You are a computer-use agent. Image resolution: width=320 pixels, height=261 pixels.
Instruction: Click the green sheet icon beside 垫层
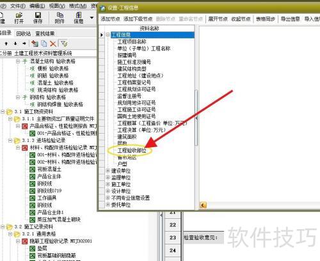pyautogui.click(x=32, y=248)
